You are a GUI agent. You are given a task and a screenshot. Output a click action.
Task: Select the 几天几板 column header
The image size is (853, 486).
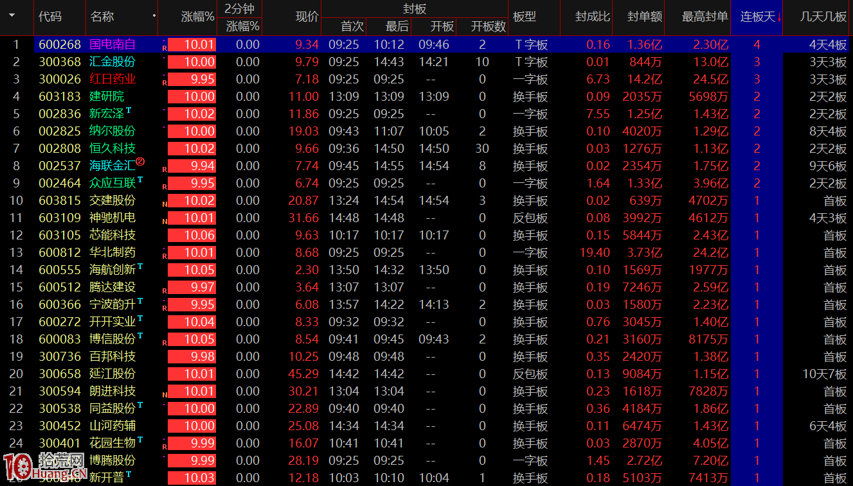[823, 17]
